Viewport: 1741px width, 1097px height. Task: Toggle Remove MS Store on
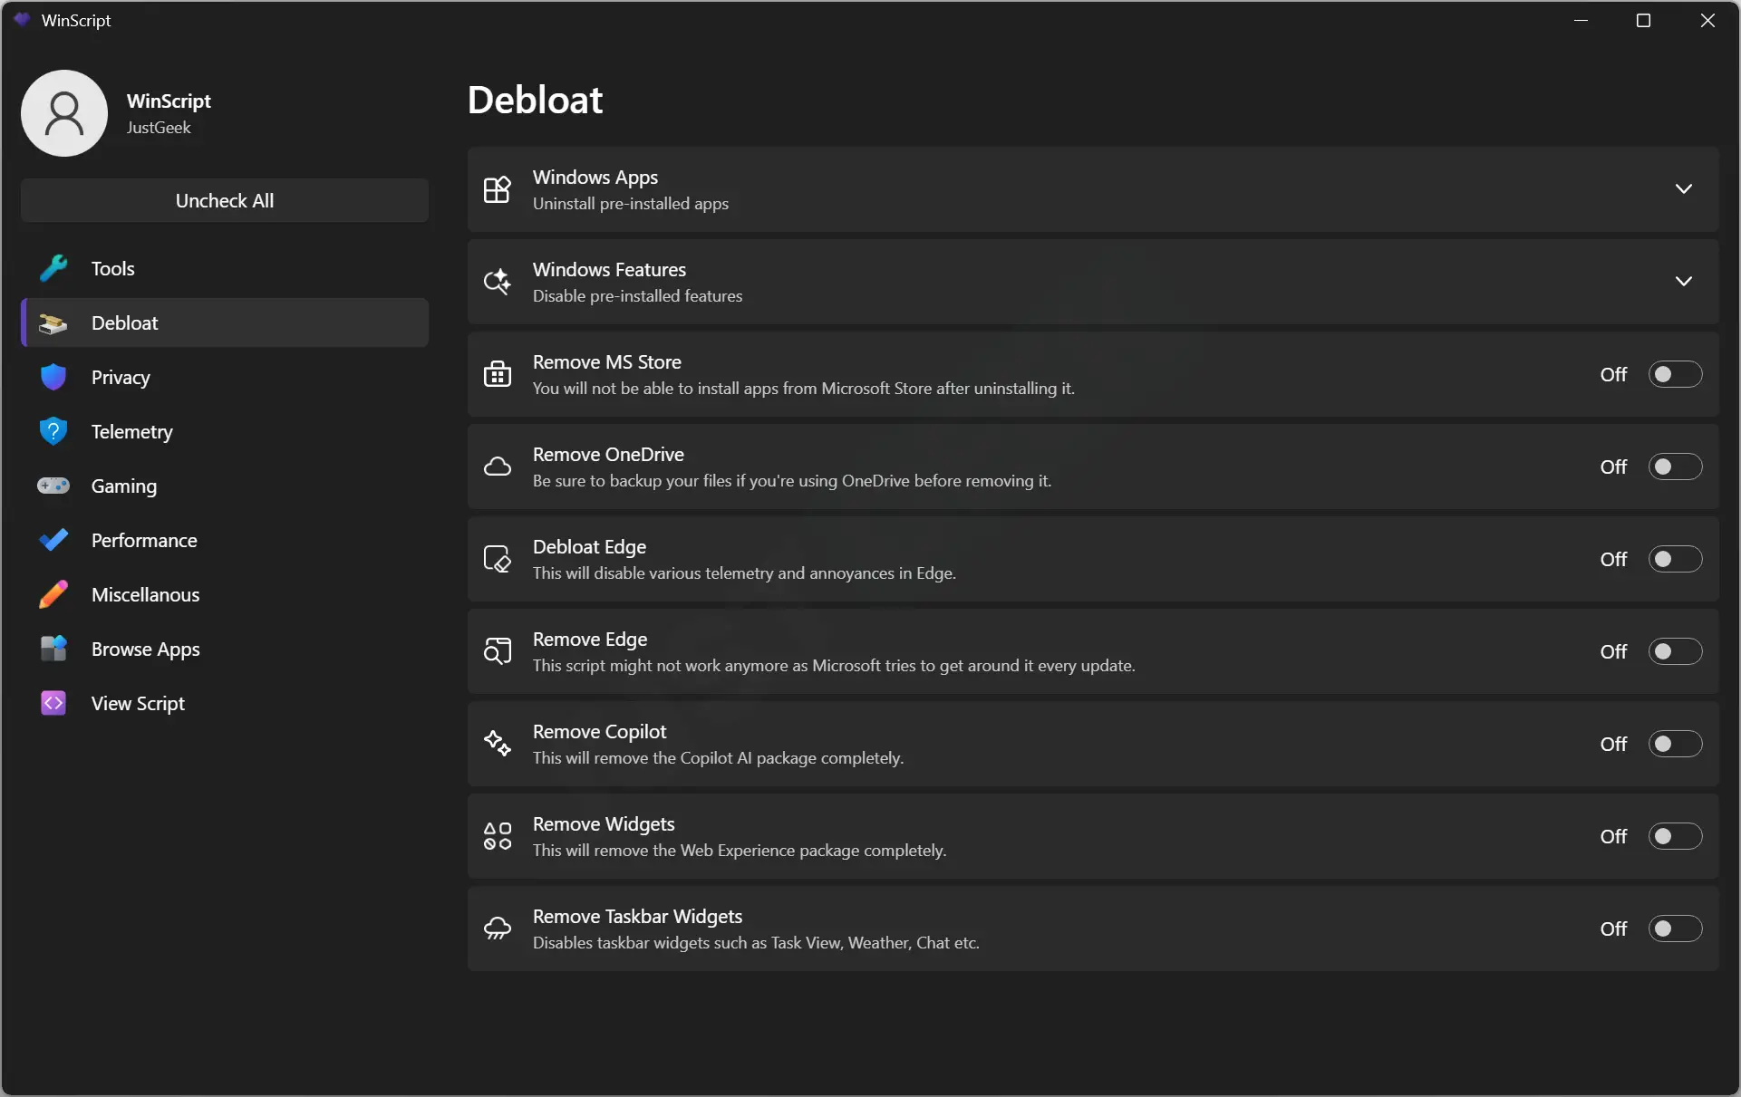[1674, 373]
